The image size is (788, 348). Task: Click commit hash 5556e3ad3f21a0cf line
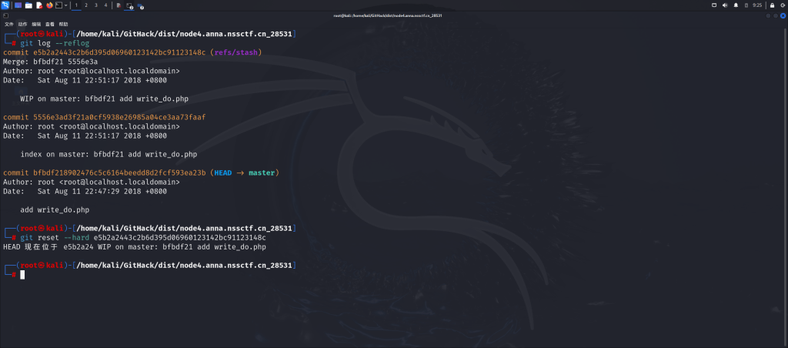[105, 117]
